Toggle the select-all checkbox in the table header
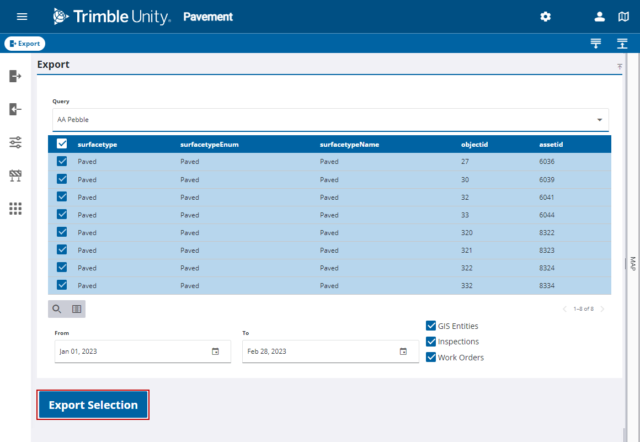 pyautogui.click(x=62, y=144)
